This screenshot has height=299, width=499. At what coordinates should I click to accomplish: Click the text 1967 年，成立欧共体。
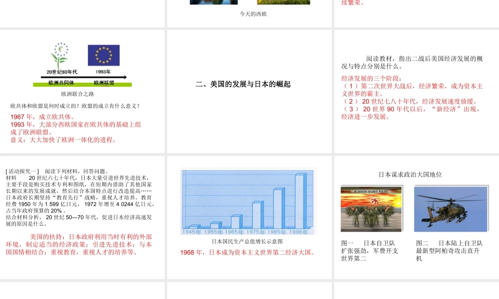click(42, 117)
